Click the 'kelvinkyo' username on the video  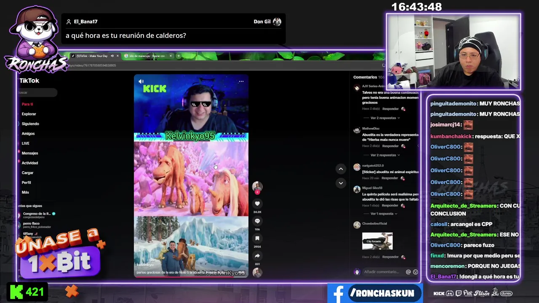[x=145, y=265]
